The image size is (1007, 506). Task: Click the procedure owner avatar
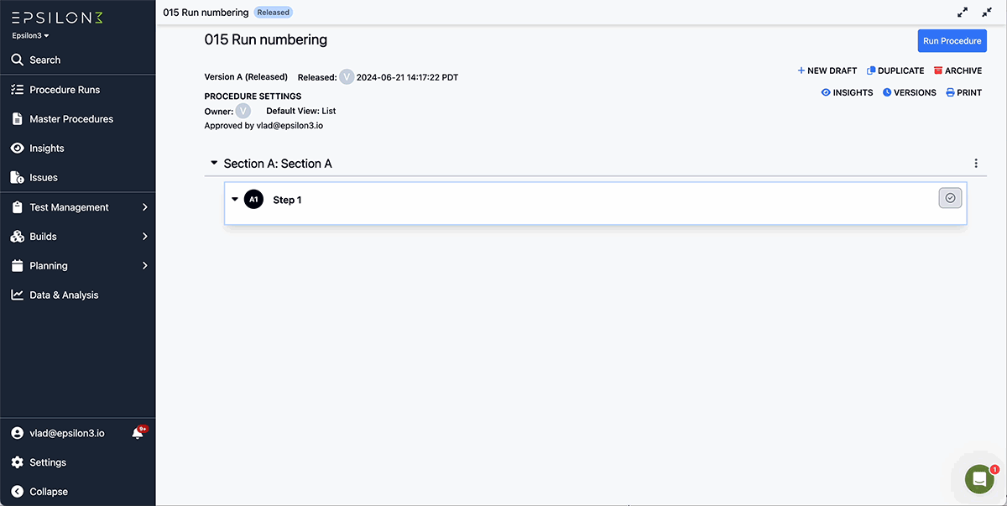pyautogui.click(x=243, y=110)
